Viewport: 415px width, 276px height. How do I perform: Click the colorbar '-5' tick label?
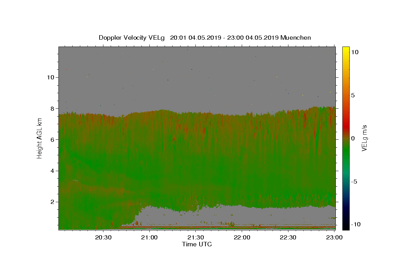pos(354,181)
